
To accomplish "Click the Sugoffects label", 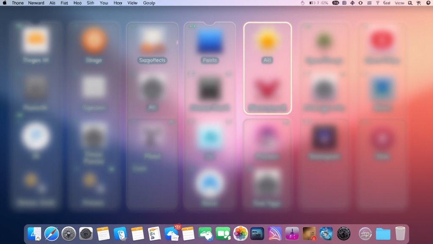I will pyautogui.click(x=152, y=60).
